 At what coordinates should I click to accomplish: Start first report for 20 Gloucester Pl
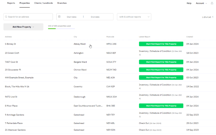click(x=161, y=70)
